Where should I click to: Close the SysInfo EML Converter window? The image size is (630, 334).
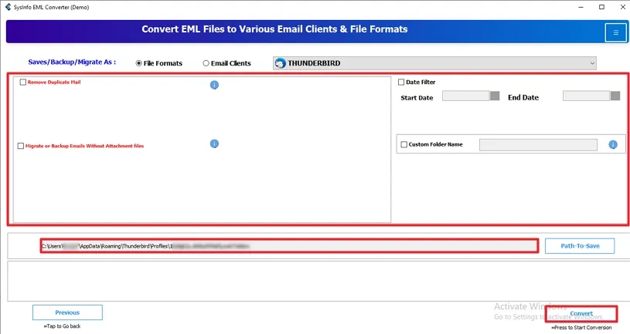point(622,7)
